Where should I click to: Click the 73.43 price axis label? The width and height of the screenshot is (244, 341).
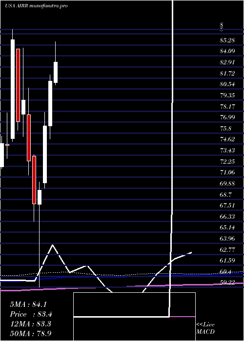point(227,151)
